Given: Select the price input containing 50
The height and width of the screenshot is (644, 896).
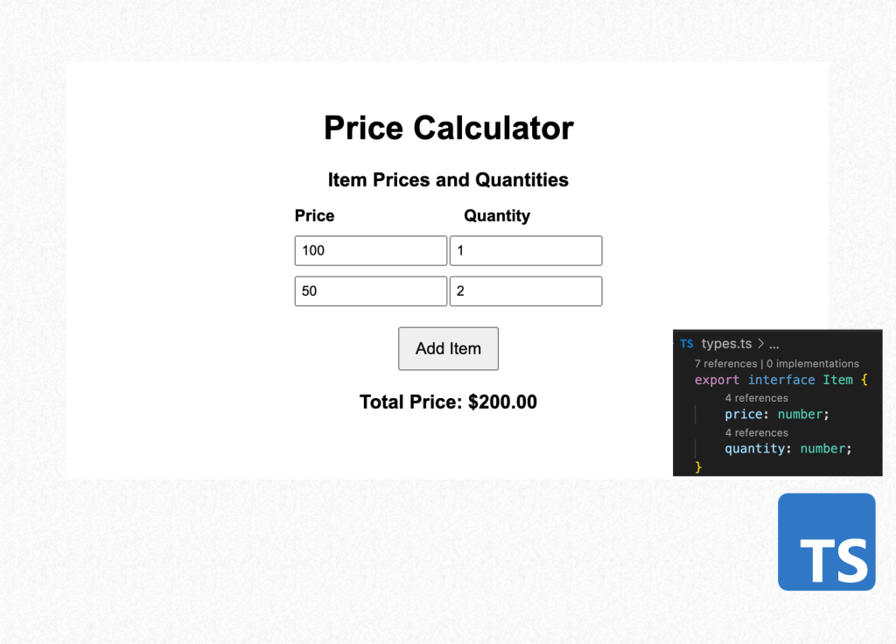Looking at the screenshot, I should [x=370, y=290].
